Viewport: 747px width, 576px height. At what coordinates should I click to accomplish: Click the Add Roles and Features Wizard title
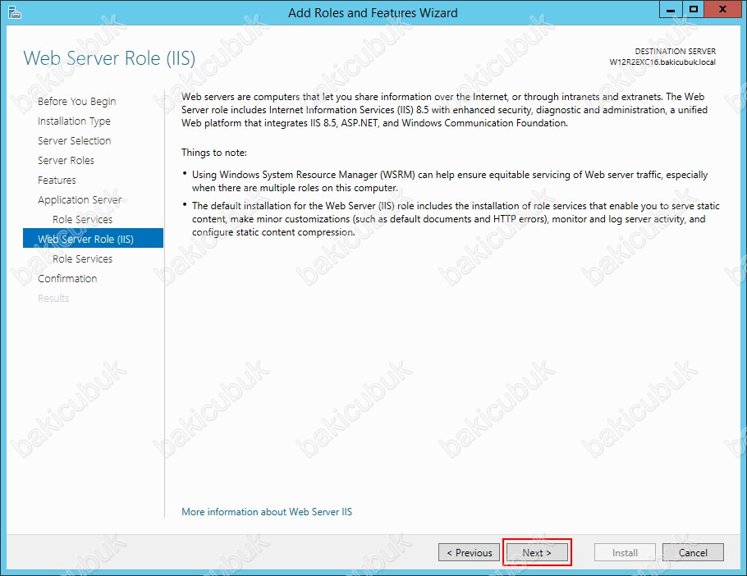373,13
